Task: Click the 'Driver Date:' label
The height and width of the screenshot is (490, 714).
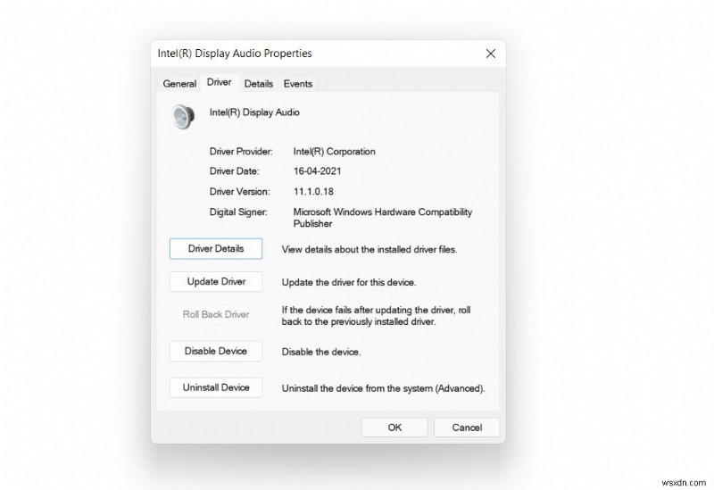Action: pyautogui.click(x=234, y=171)
